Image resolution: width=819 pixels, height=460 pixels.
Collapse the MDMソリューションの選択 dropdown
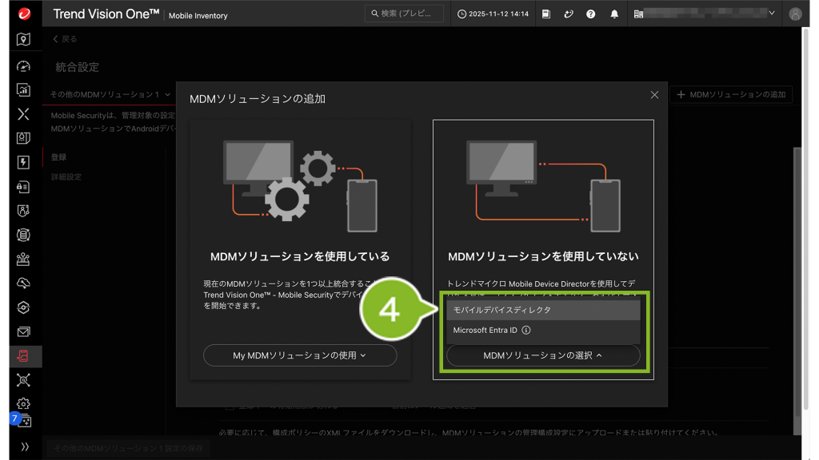tap(543, 355)
